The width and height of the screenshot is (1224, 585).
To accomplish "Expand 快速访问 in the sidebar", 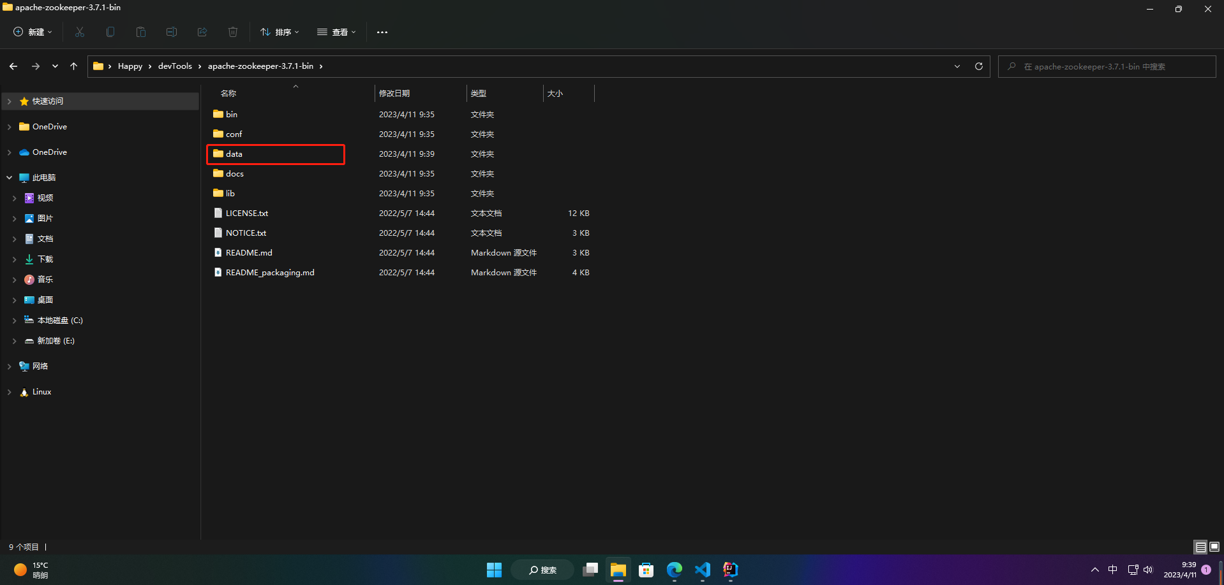I will point(9,101).
